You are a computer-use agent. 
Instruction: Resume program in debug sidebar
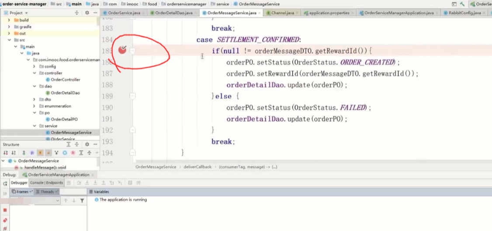(x=5, y=194)
